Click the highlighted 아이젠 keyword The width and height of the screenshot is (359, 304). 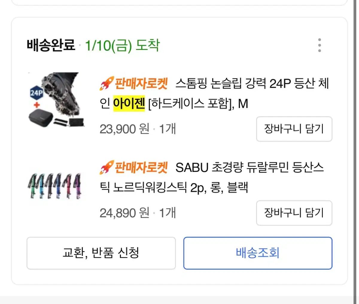(x=129, y=104)
